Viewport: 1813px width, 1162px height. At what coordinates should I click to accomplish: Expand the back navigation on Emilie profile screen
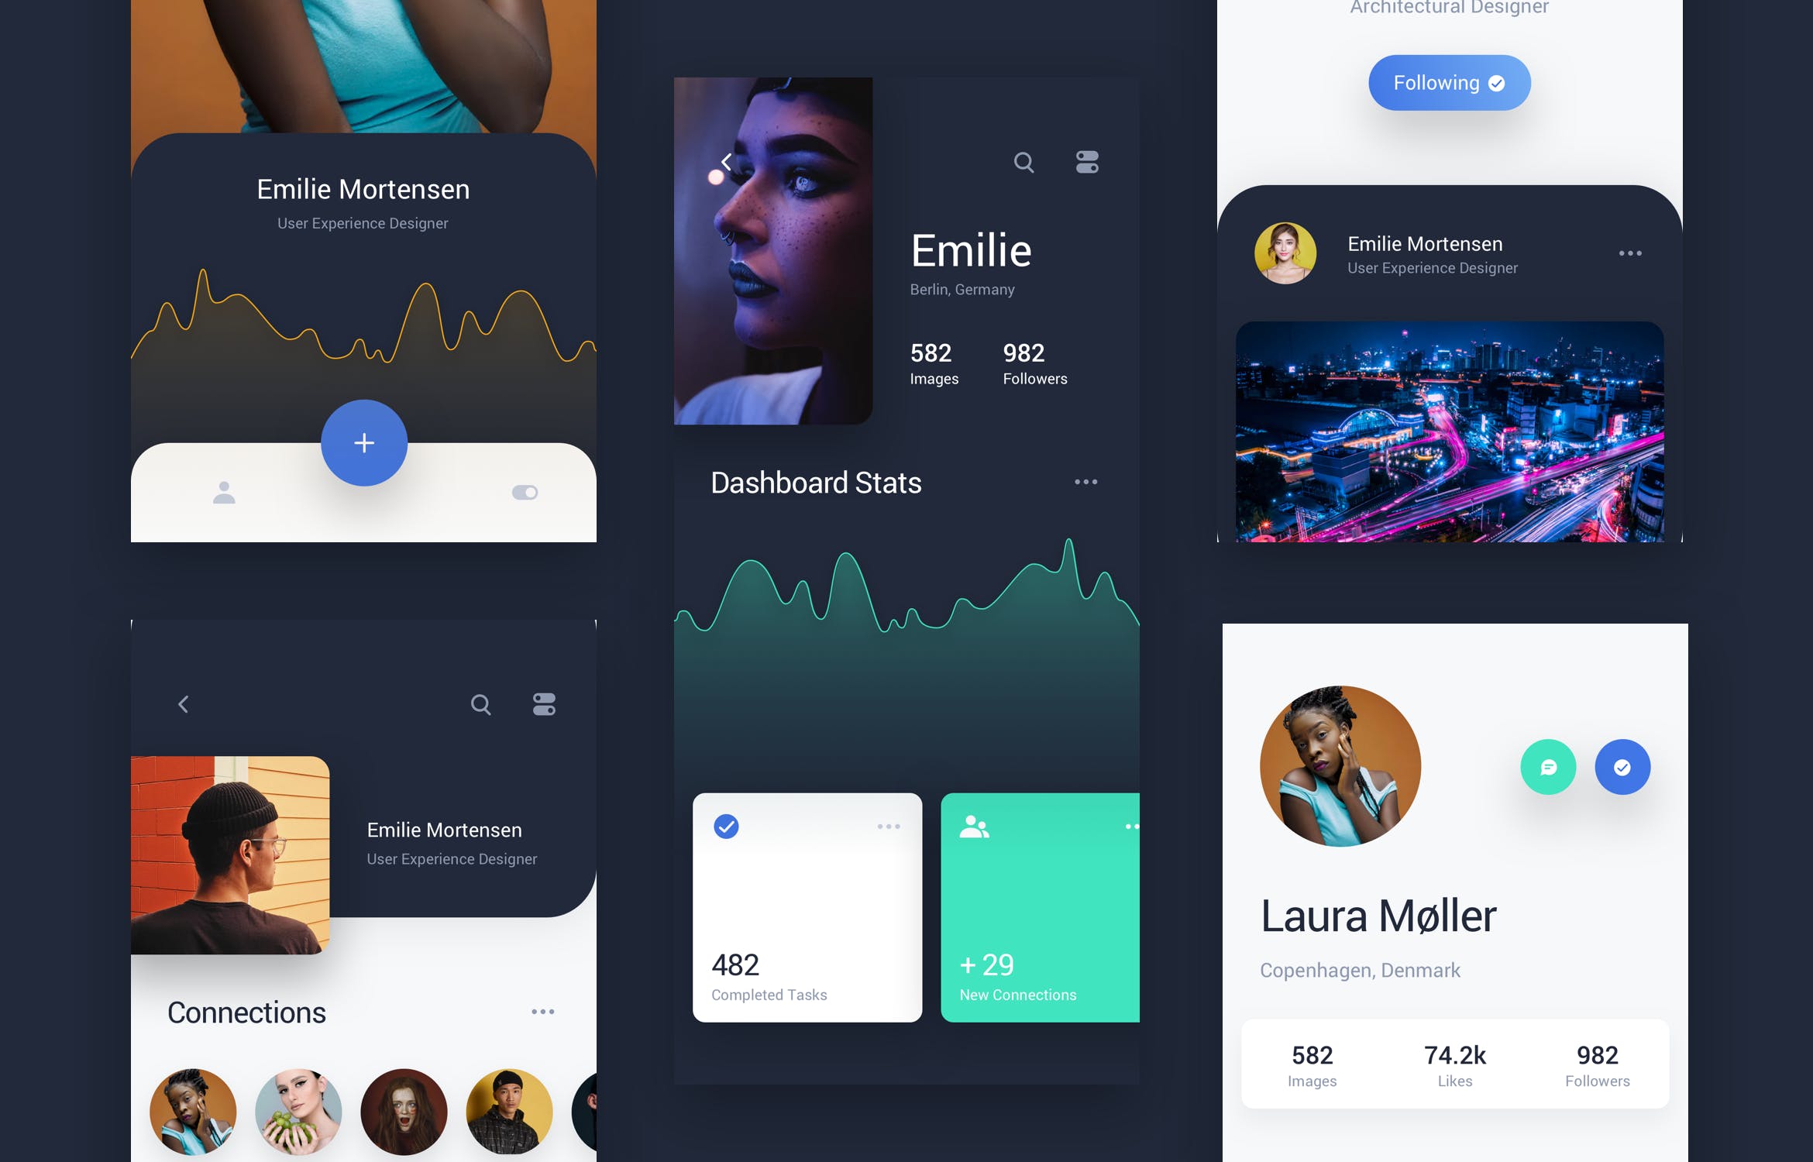[x=725, y=164]
